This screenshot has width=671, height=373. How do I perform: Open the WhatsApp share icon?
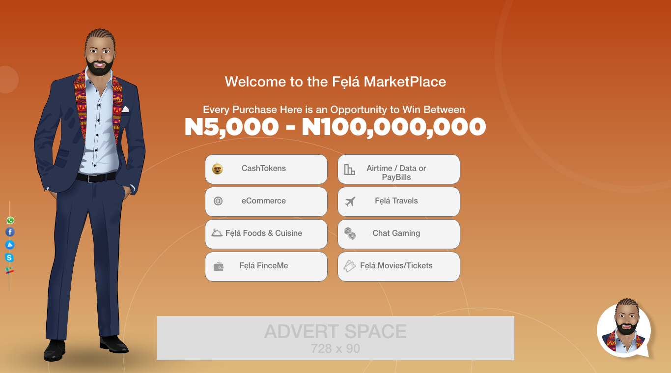10,220
